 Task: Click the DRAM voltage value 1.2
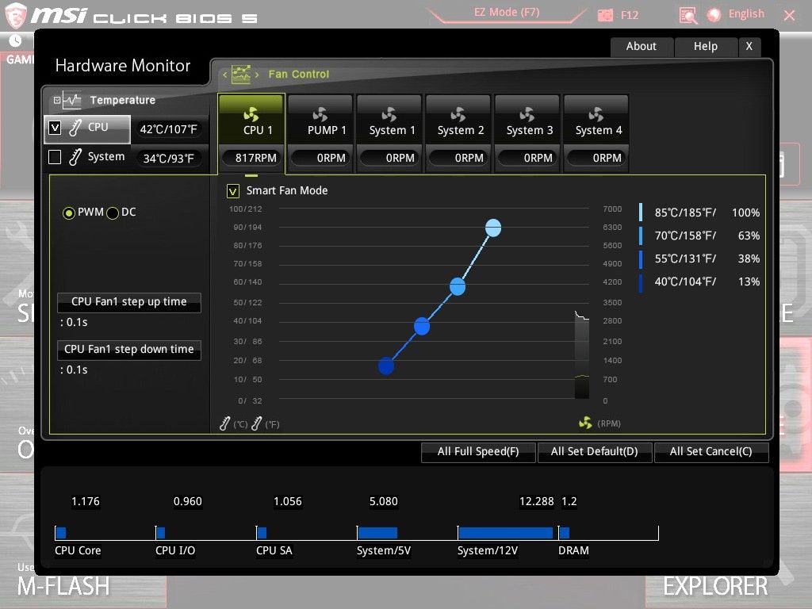pyautogui.click(x=569, y=501)
